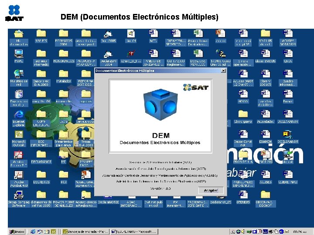The width and height of the screenshot is (314, 235).
Task: Close the Documentos Electrónicos Múltiples dialog
Action: pyautogui.click(x=223, y=70)
